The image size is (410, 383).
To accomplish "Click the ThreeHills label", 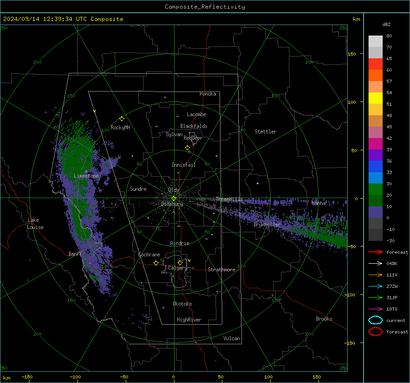I will [229, 199].
